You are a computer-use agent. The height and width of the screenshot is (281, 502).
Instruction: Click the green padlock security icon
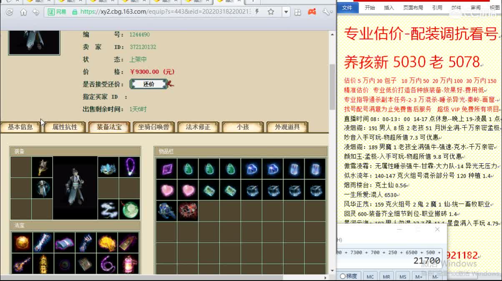point(74,12)
